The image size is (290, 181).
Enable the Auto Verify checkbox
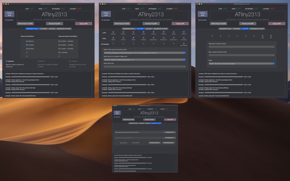tap(139, 143)
